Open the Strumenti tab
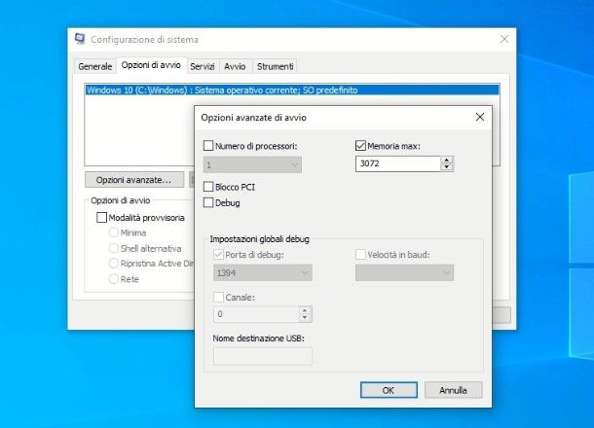 coord(275,66)
